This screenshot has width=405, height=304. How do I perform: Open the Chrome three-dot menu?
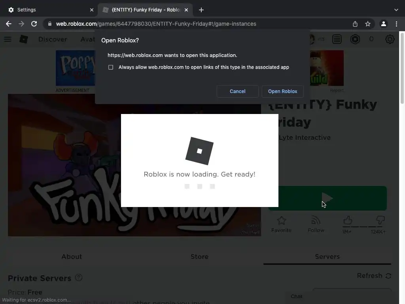click(x=396, y=24)
